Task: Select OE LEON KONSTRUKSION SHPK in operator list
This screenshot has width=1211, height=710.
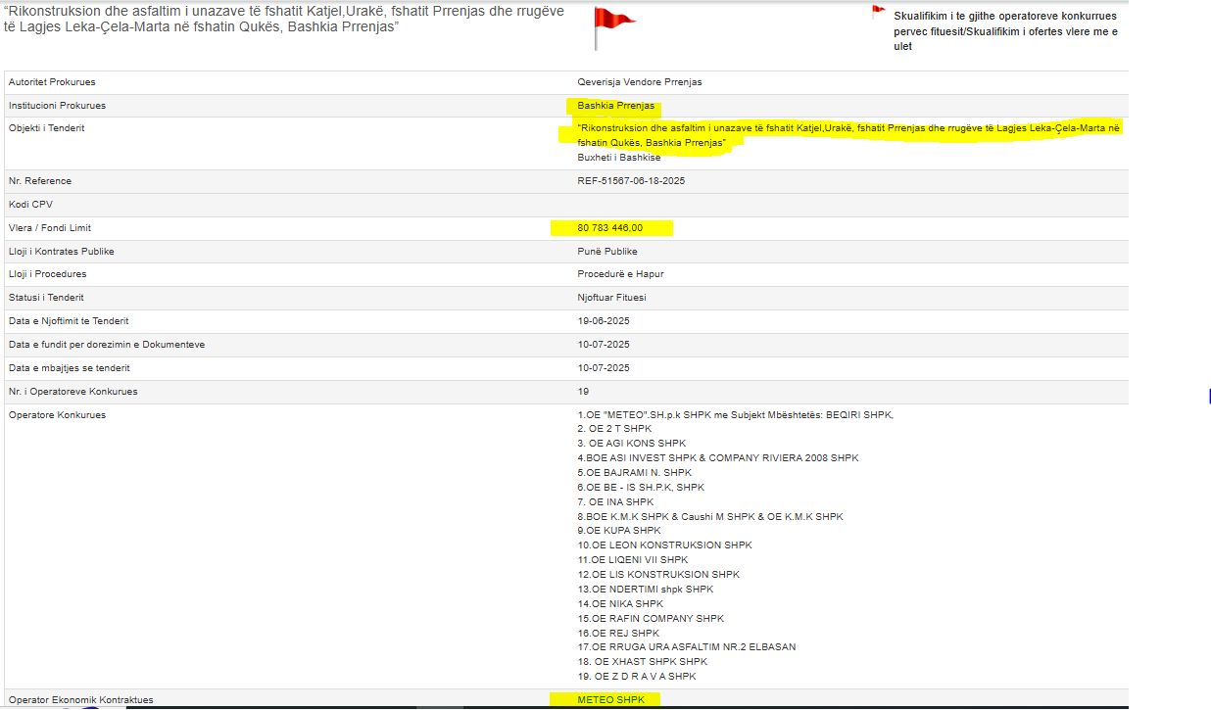Action: tap(664, 545)
